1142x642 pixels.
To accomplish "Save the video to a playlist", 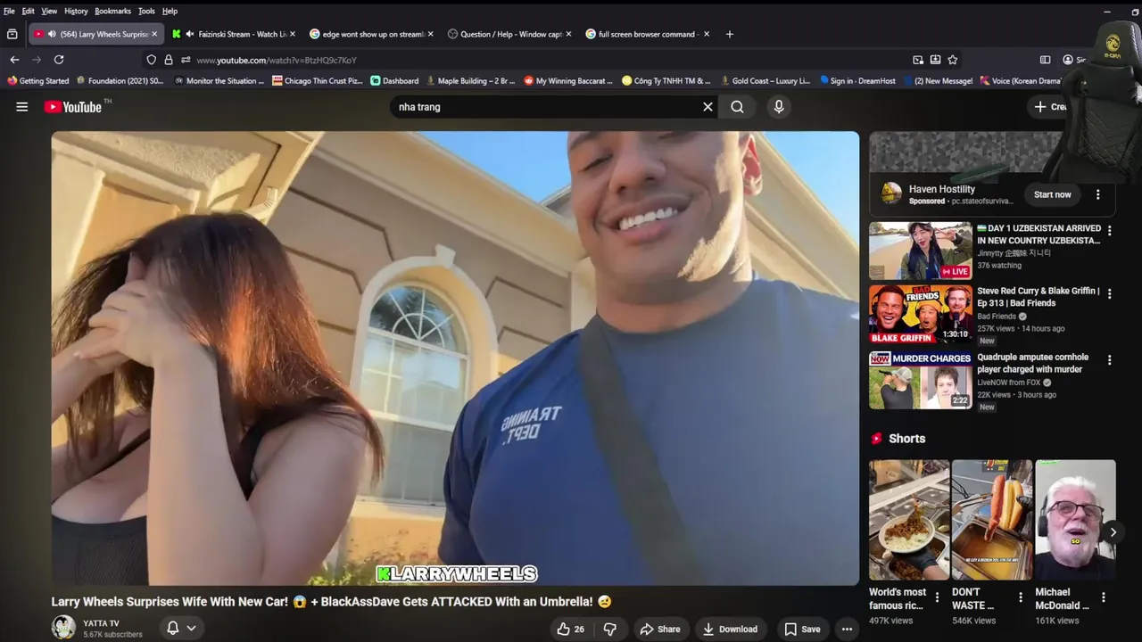I will [x=802, y=630].
